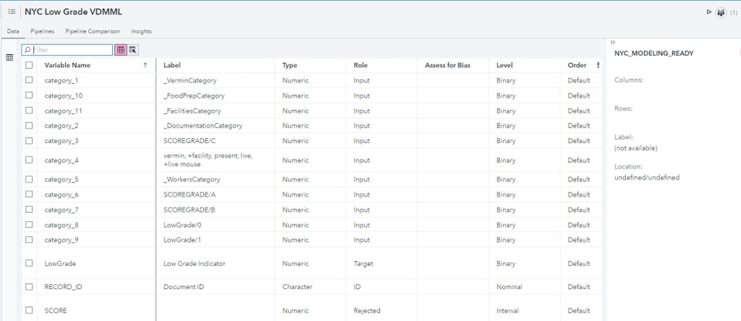Select the Document ID label cell
This screenshot has height=321, width=741.
(x=184, y=287)
